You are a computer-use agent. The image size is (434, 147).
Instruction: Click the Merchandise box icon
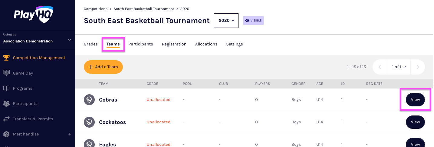(x=6, y=134)
